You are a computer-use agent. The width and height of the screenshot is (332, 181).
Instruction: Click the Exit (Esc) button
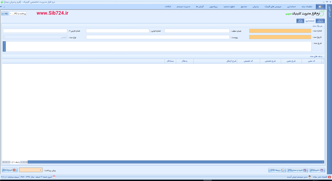pyautogui.click(x=9, y=170)
